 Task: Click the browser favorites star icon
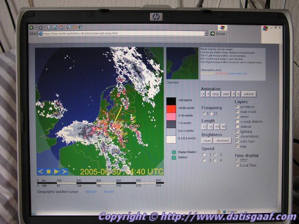click(x=74, y=27)
